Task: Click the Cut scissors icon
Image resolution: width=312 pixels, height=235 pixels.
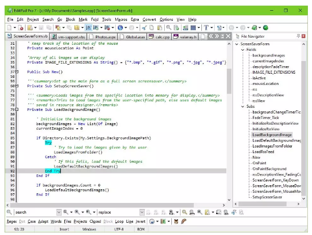Action: pos(144,27)
